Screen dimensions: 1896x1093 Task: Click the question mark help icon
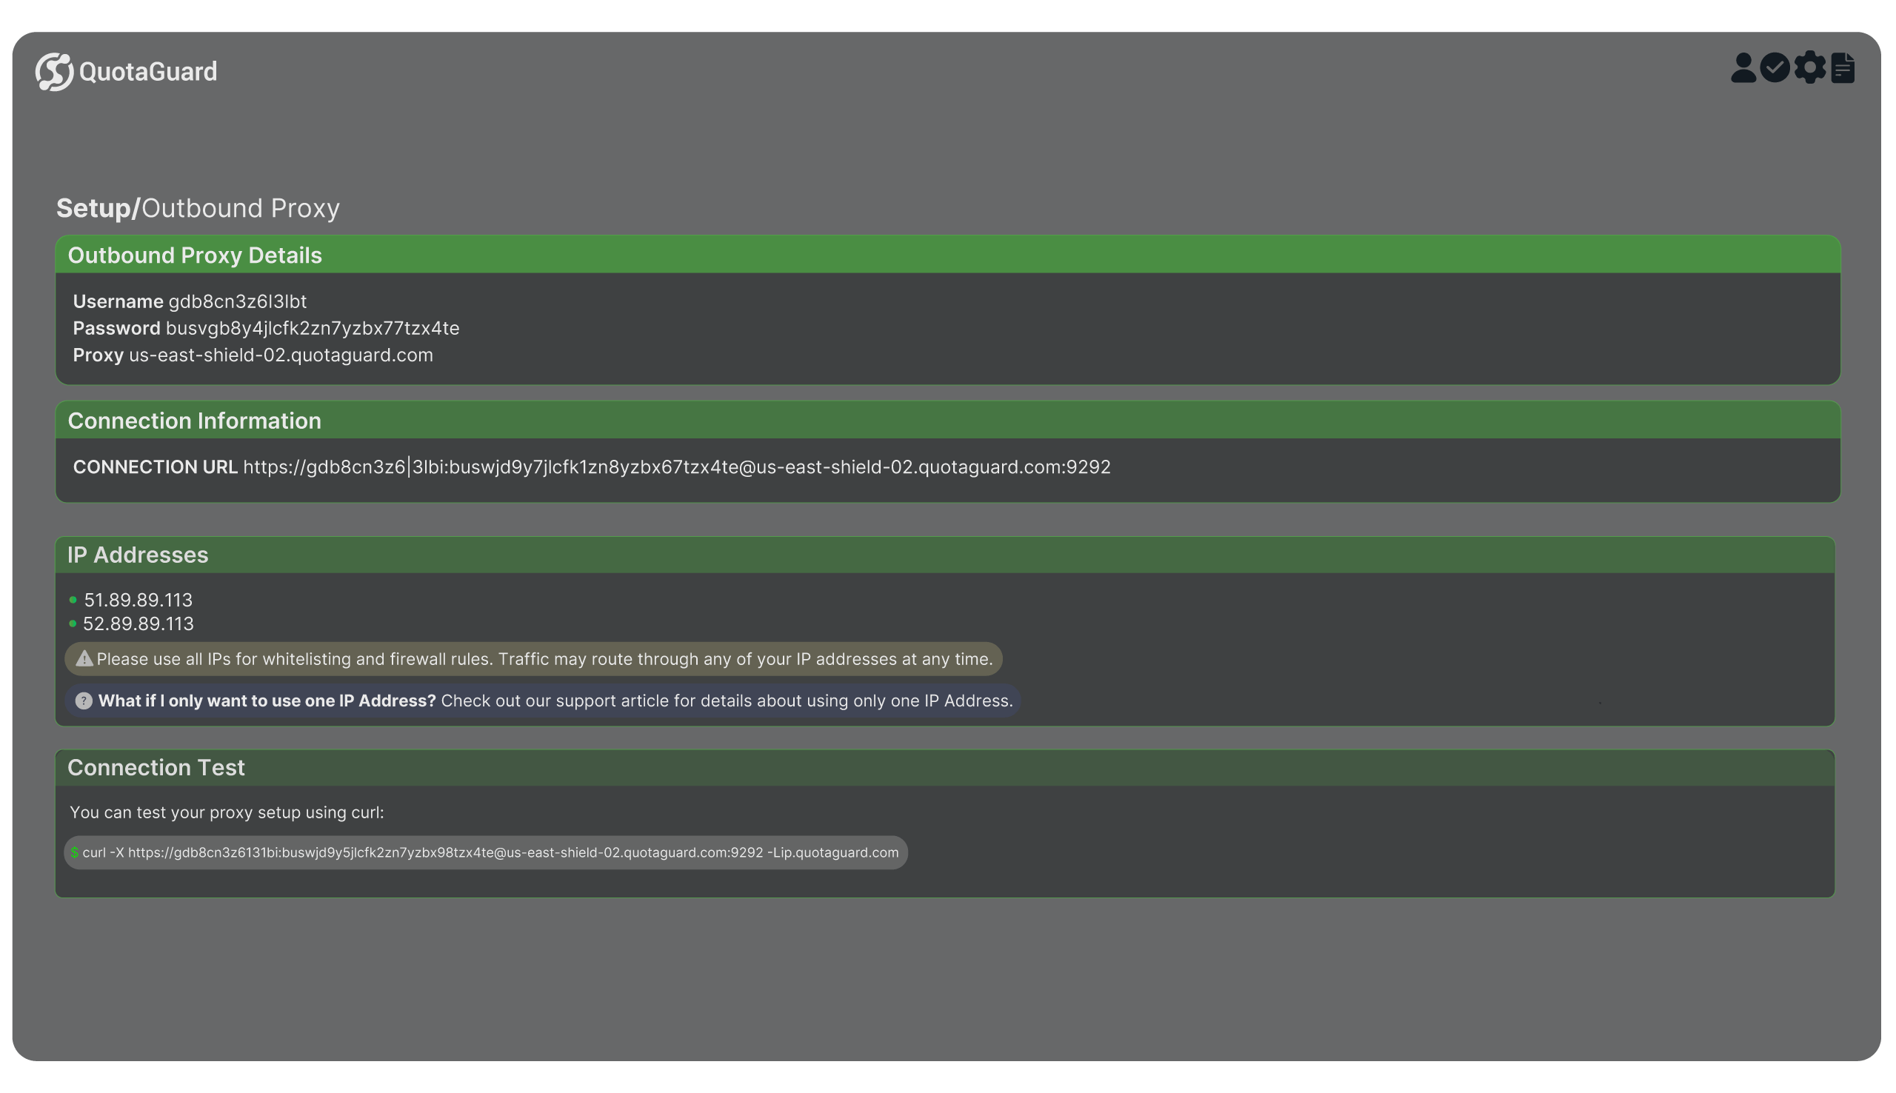click(85, 701)
